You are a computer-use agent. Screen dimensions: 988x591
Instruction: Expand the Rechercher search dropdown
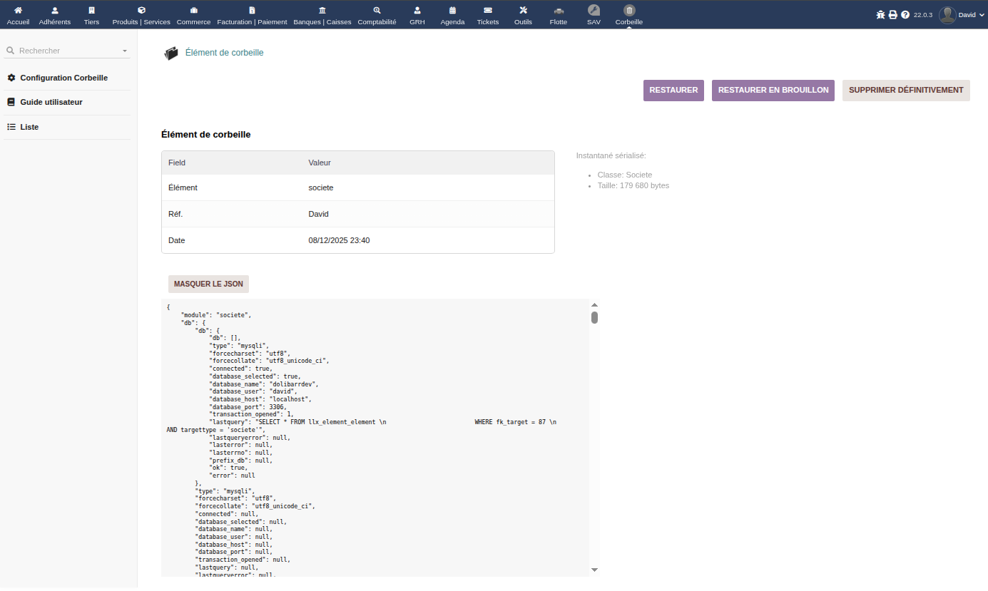pos(125,51)
